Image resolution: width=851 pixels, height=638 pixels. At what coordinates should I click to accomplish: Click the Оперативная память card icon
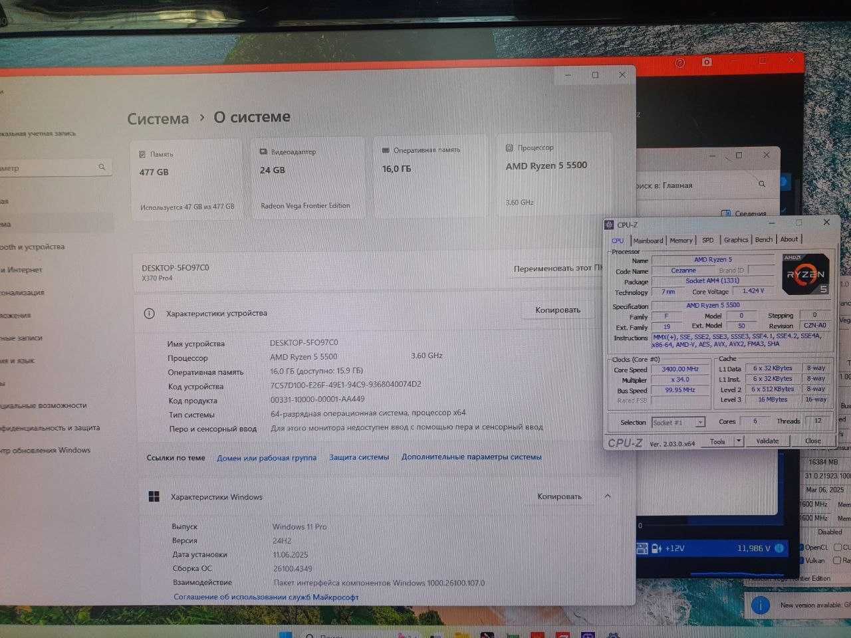coord(386,150)
